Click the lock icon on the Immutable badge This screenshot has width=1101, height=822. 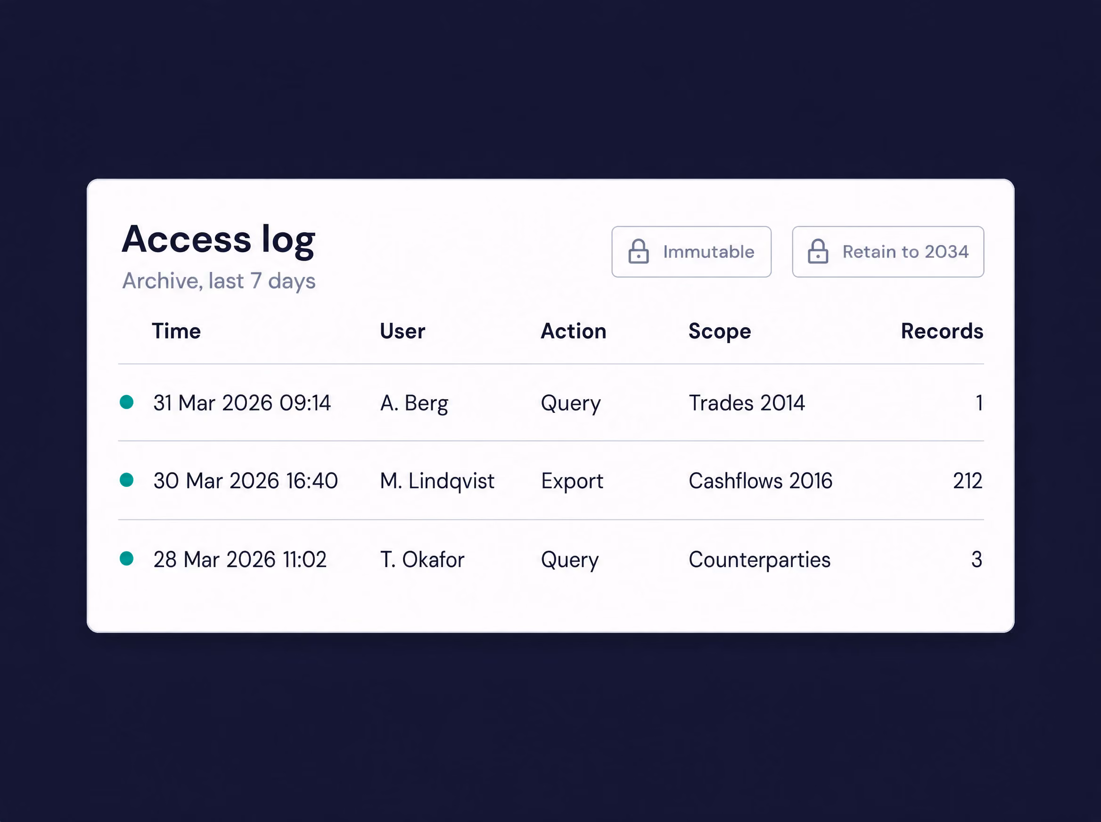(638, 251)
